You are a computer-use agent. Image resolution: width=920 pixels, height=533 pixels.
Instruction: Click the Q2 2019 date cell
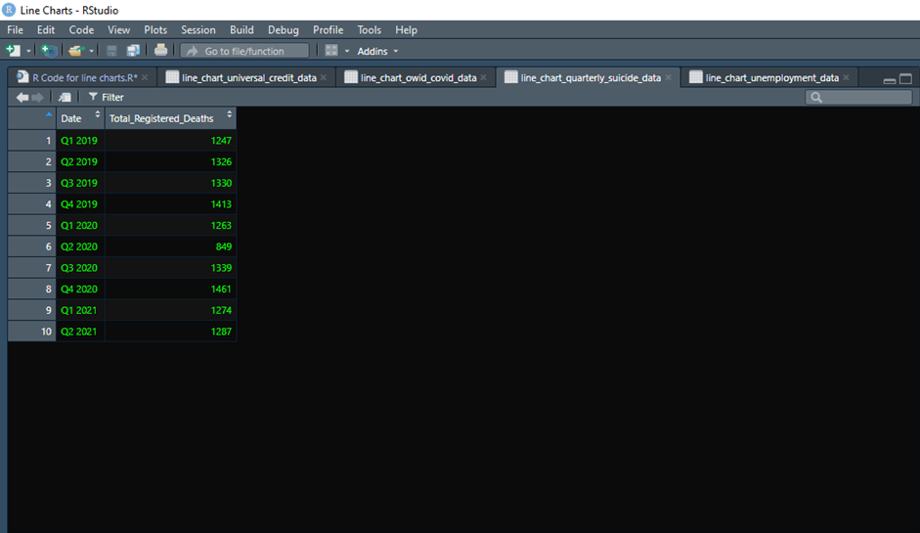(79, 161)
